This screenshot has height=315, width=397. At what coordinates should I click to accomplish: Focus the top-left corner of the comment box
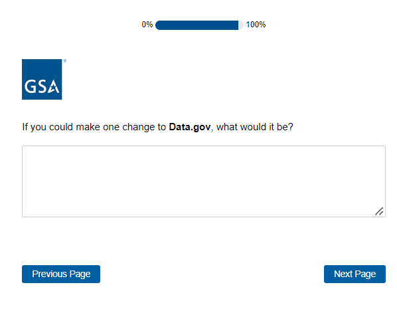(x=25, y=148)
